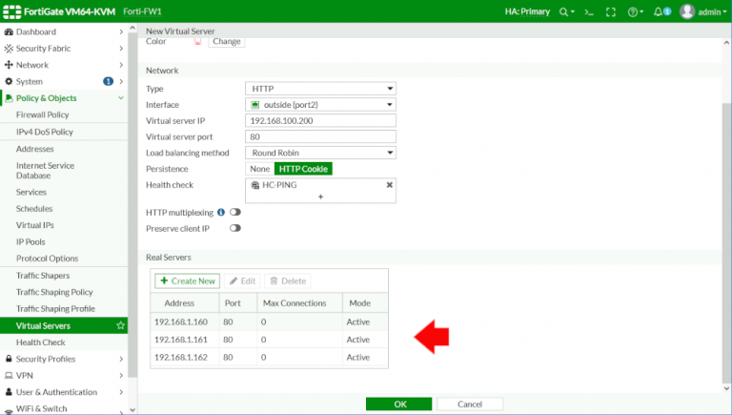The width and height of the screenshot is (732, 415).
Task: Set Persistence to HTTP Cookie
Action: [x=303, y=169]
